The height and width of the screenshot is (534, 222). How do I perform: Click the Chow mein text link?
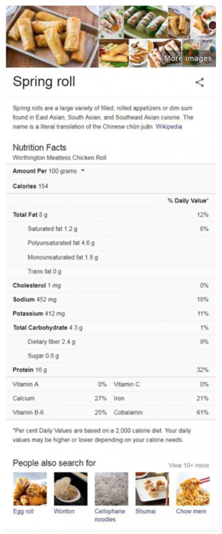[x=191, y=511]
